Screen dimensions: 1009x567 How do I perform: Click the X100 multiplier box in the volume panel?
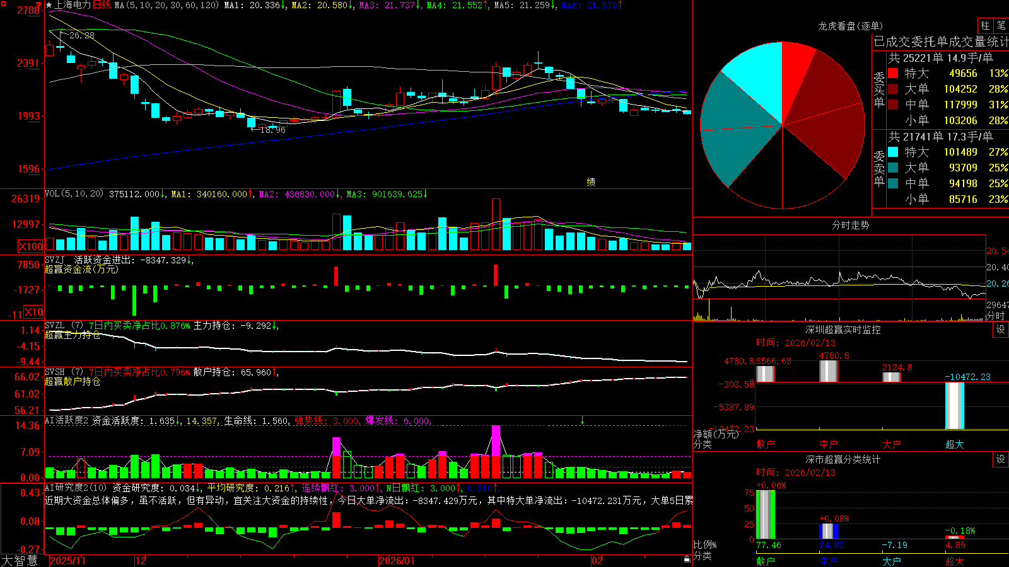(31, 246)
